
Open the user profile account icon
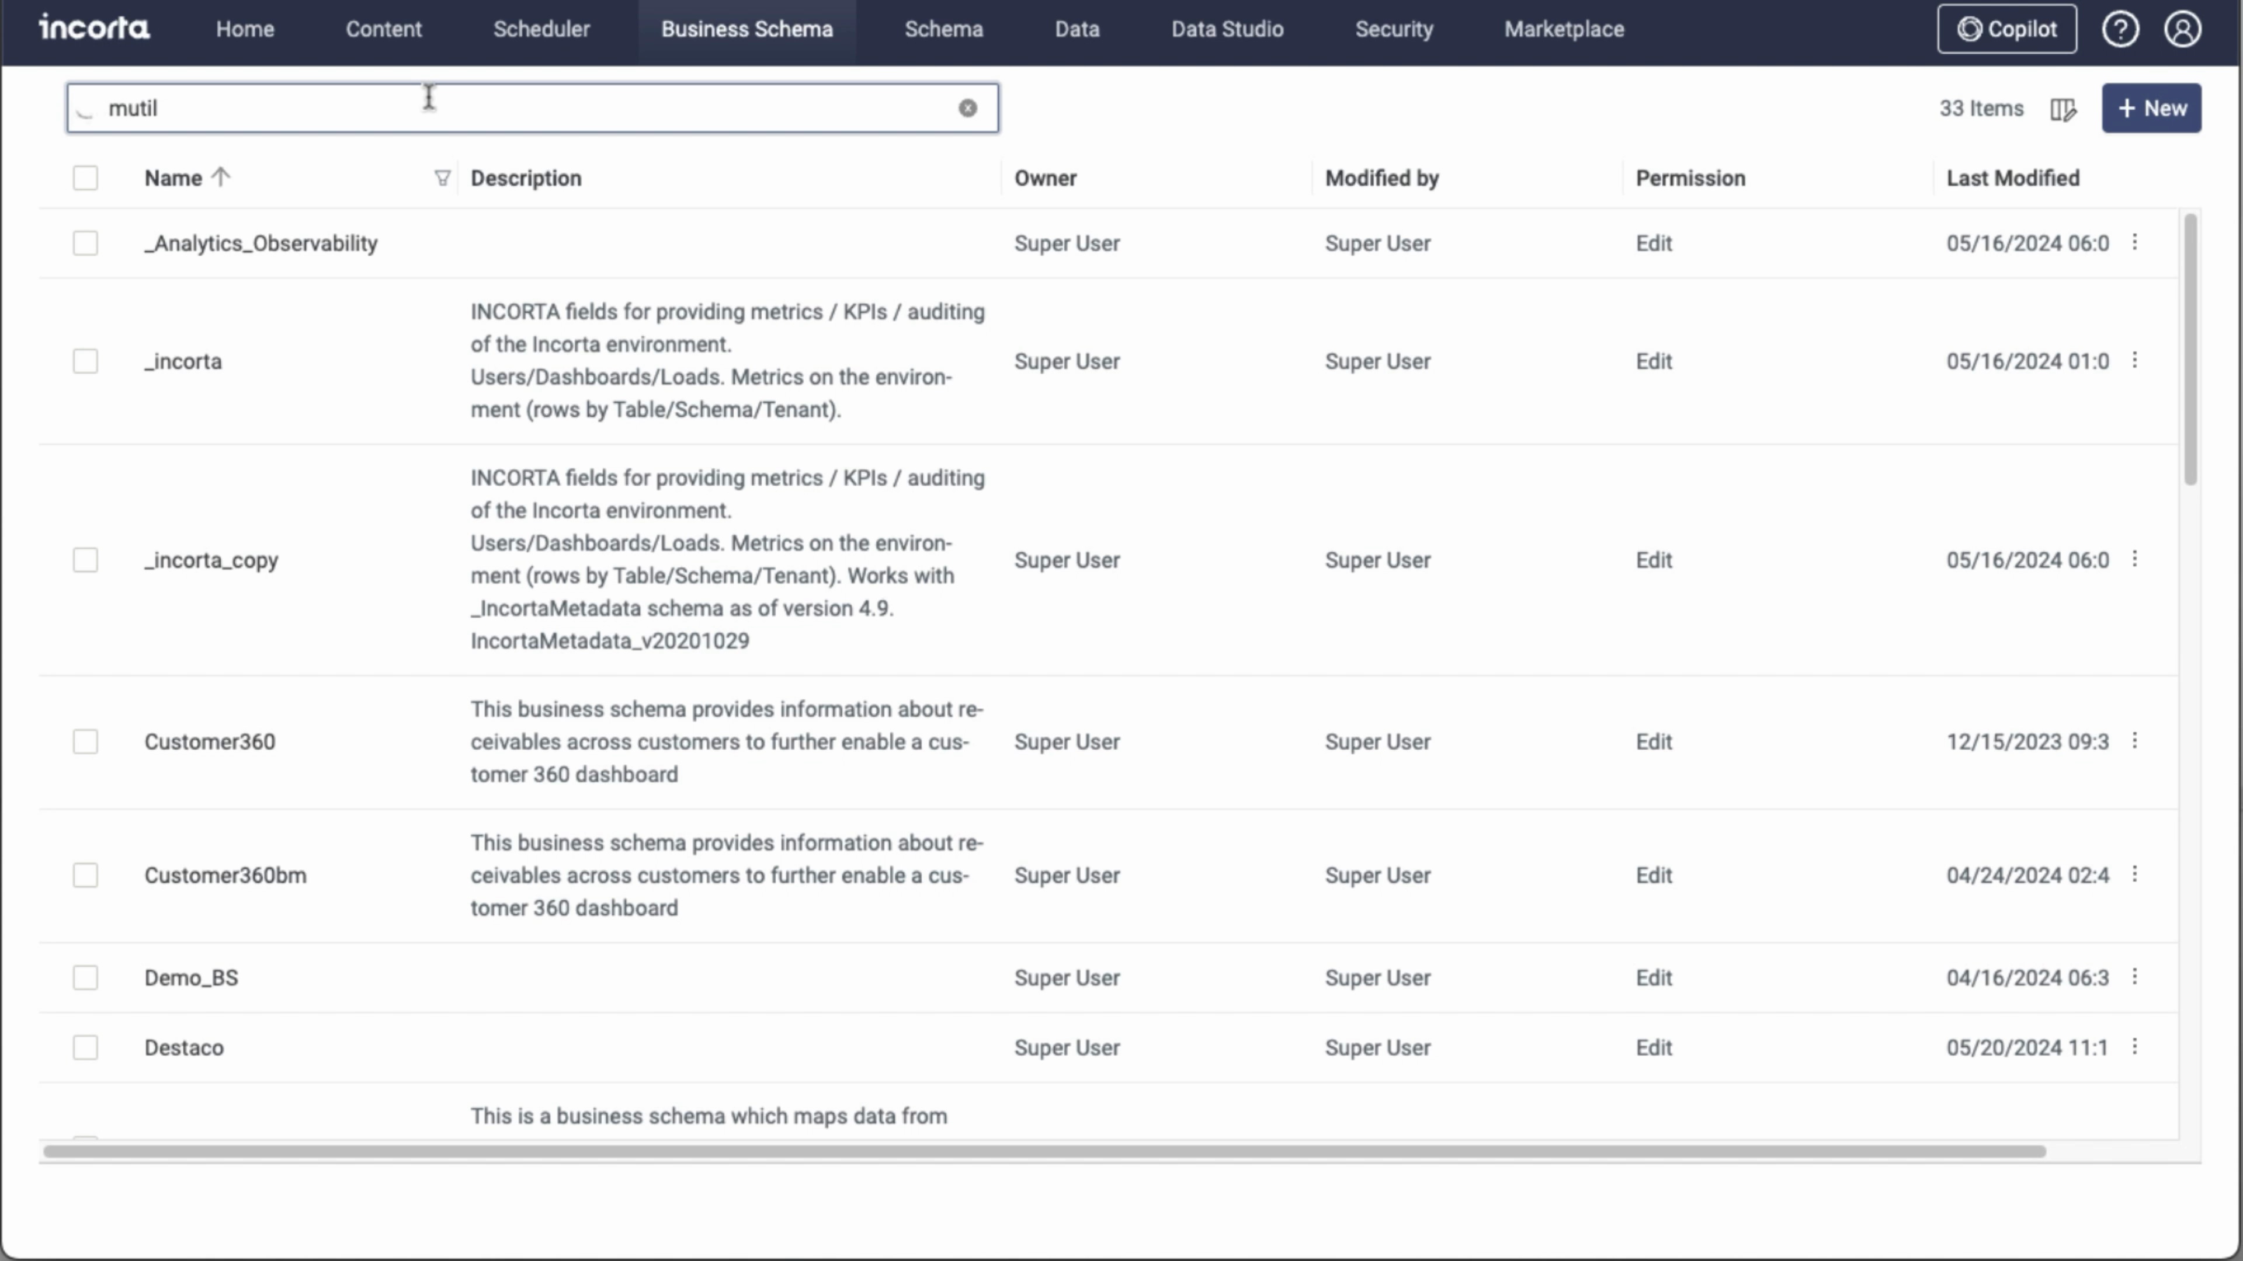(x=2182, y=29)
